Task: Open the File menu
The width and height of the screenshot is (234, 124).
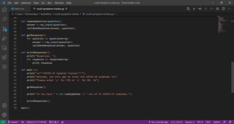Action: [x=10, y=3]
